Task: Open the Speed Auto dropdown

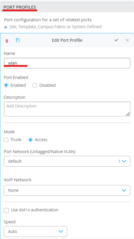Action: 35,231
